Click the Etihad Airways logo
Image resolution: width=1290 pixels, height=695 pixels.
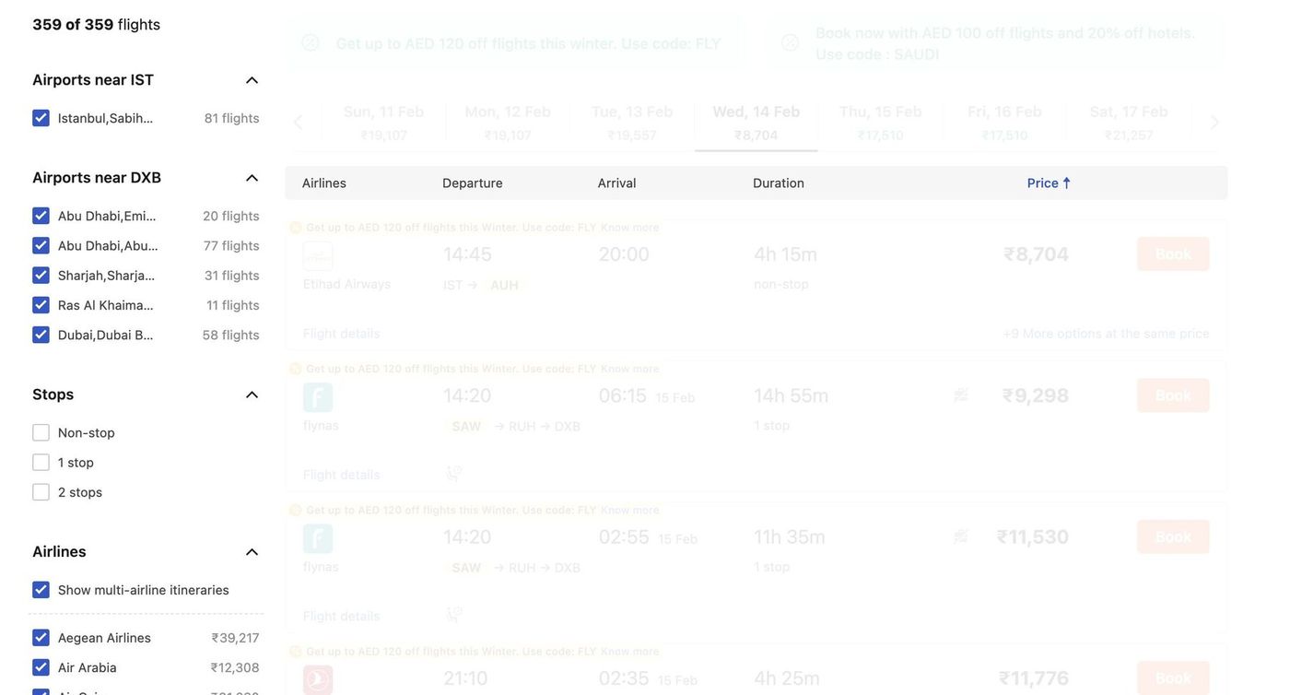318,256
